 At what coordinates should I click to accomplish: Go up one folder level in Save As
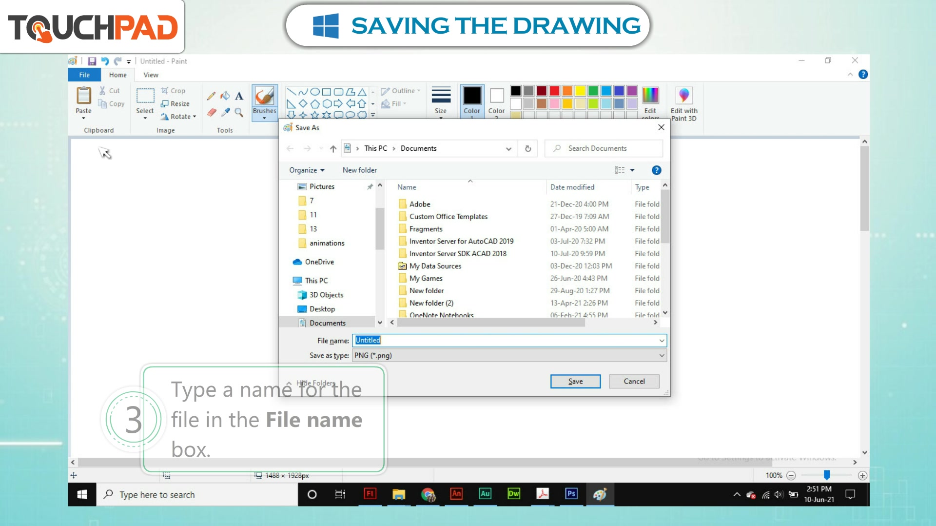[333, 148]
